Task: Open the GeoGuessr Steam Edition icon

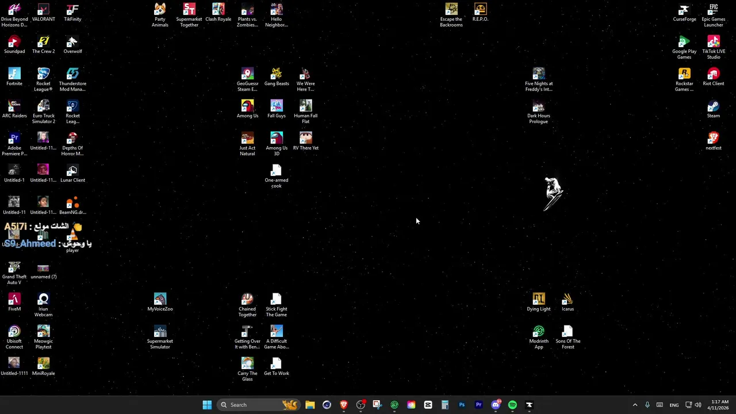Action: coord(247,80)
